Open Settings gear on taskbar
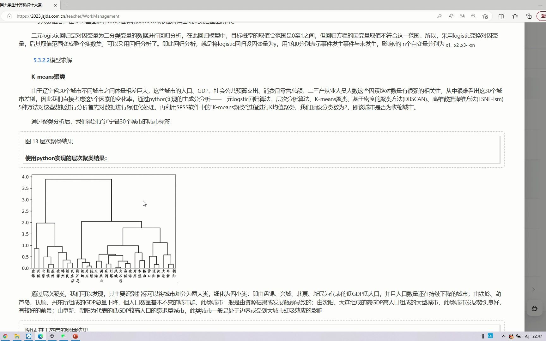 (52, 336)
